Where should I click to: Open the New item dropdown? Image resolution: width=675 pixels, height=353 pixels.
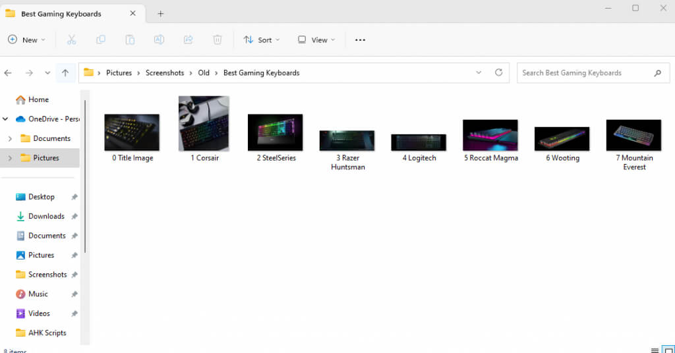click(x=26, y=40)
